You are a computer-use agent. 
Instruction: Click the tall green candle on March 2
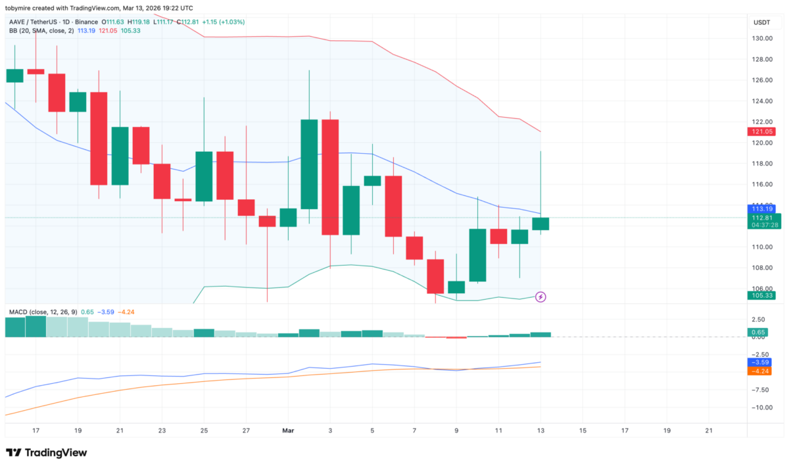(x=309, y=164)
